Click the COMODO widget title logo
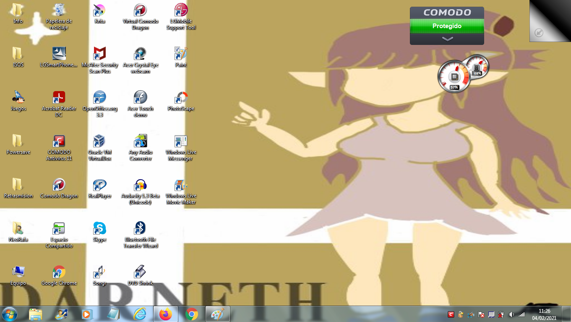571x322 pixels. (447, 13)
